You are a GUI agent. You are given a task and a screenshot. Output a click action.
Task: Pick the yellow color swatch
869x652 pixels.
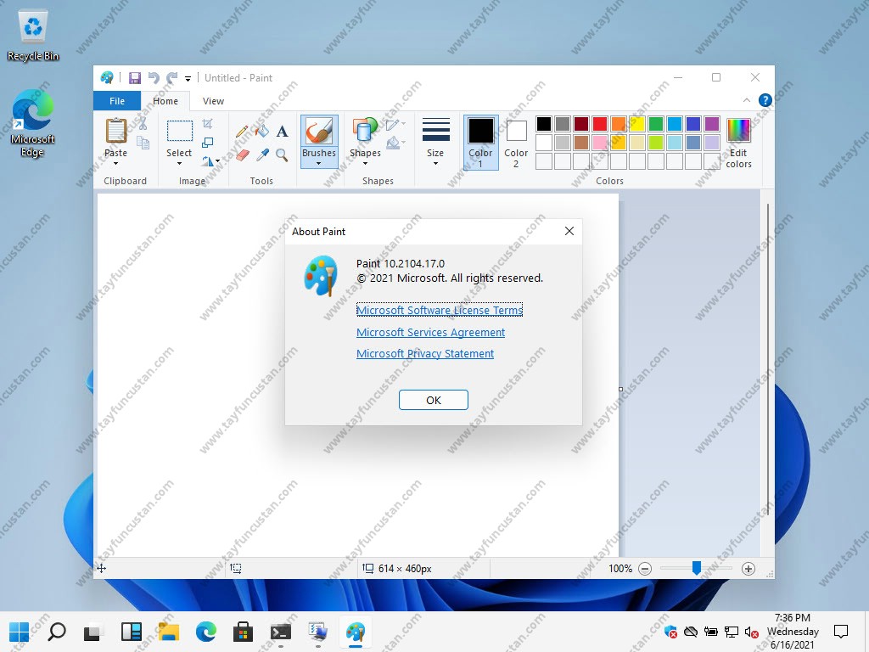637,124
